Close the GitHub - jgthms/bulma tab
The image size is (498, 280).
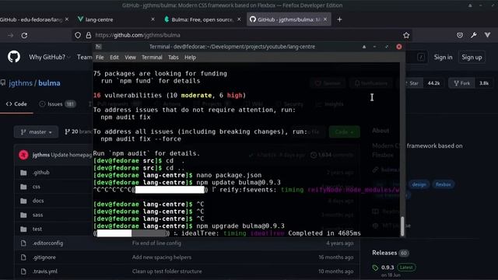pos(325,19)
